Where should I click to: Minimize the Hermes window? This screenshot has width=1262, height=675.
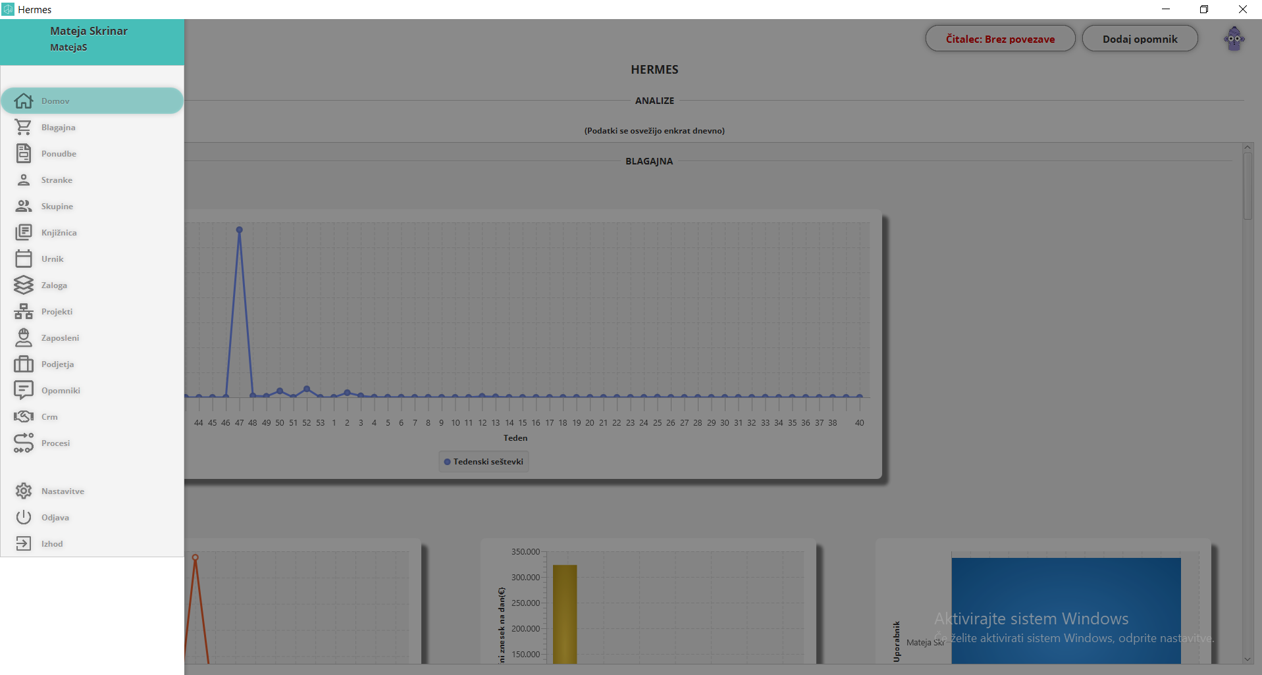coord(1166,9)
